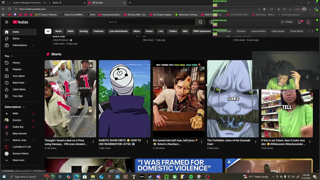
Task: Play the Kabuto Show Obito short thumbnail
Action: pyautogui.click(x=124, y=99)
